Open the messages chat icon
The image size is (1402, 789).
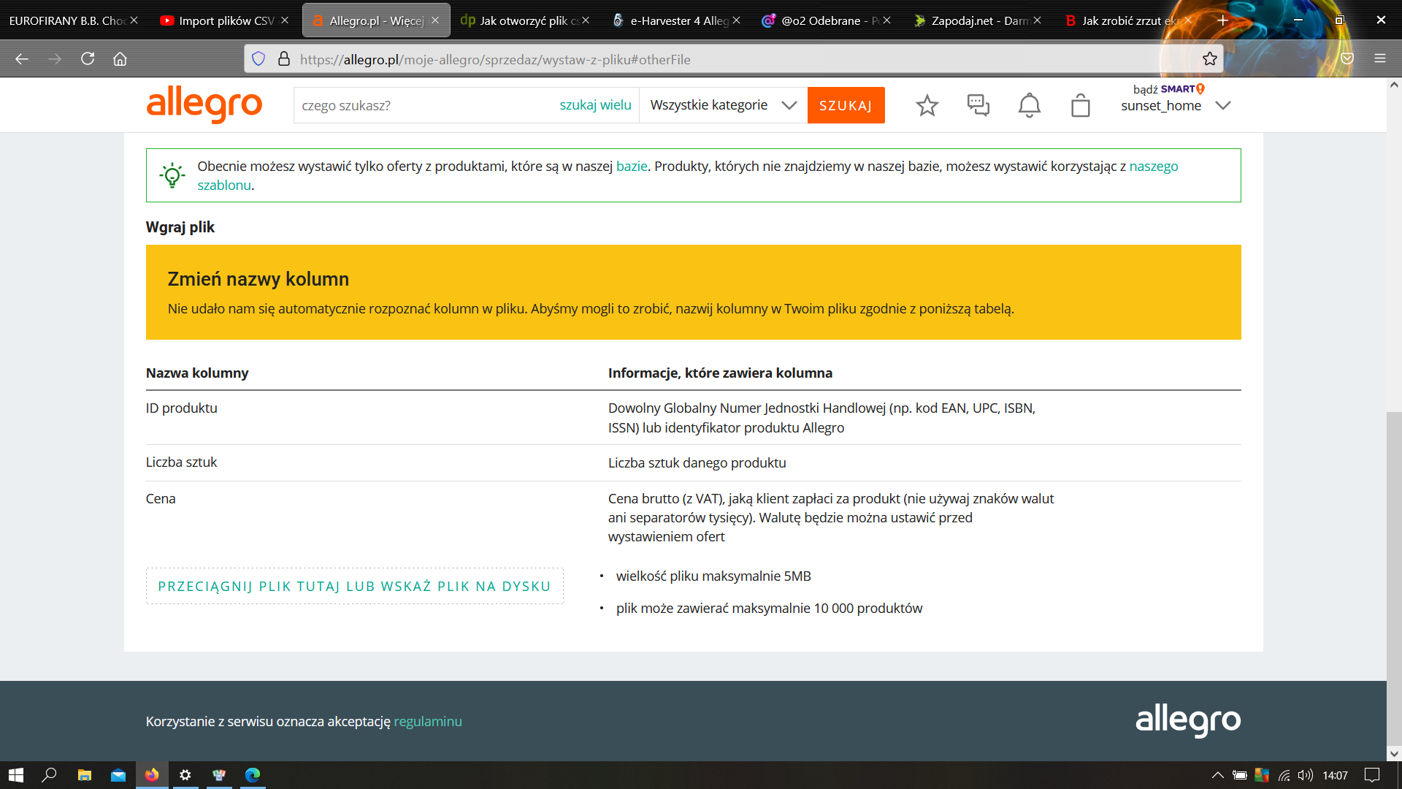tap(978, 105)
